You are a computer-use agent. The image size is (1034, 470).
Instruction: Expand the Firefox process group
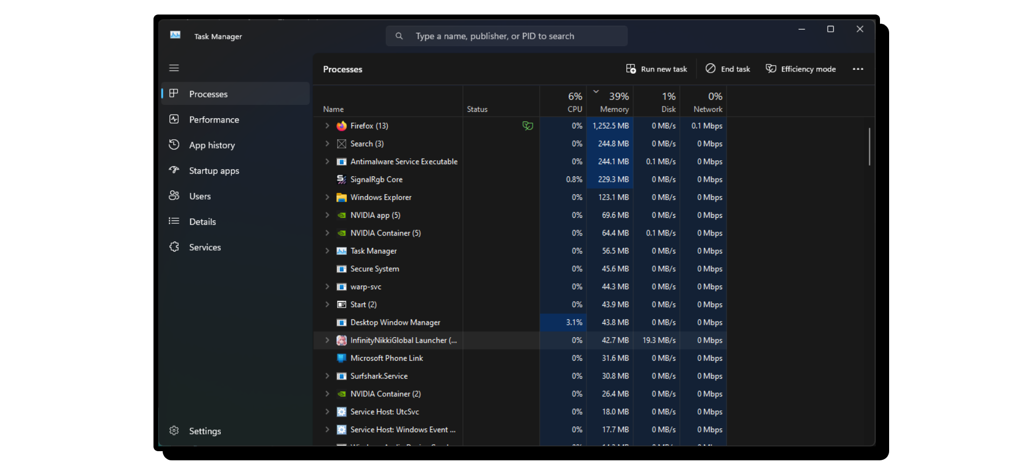327,126
